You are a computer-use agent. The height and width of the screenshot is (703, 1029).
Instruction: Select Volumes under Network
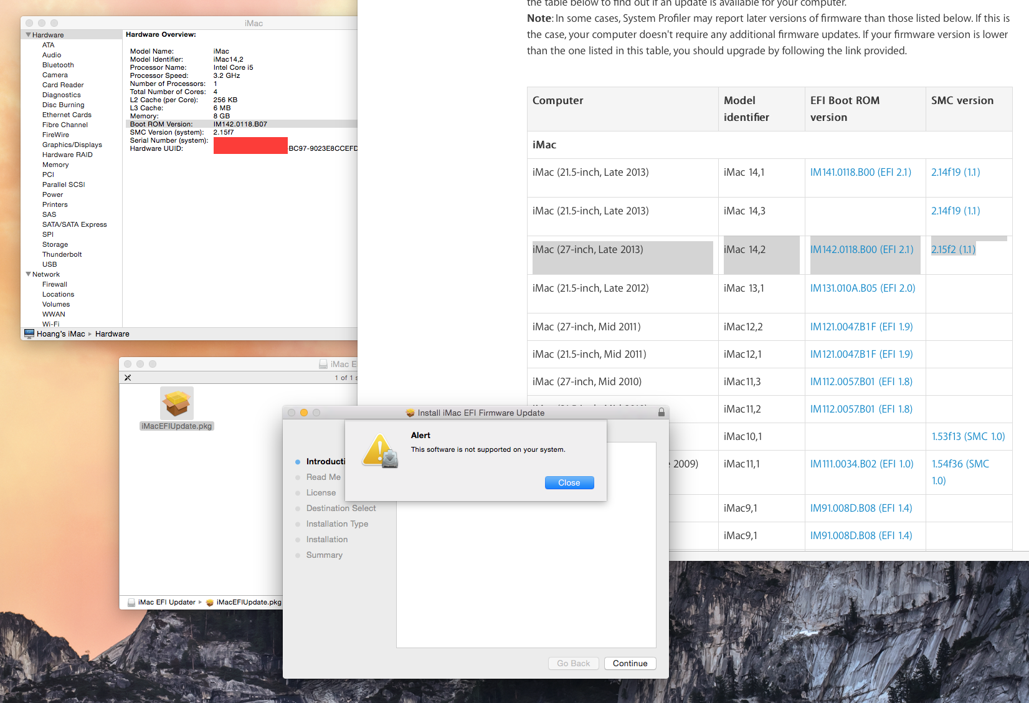[x=56, y=304]
